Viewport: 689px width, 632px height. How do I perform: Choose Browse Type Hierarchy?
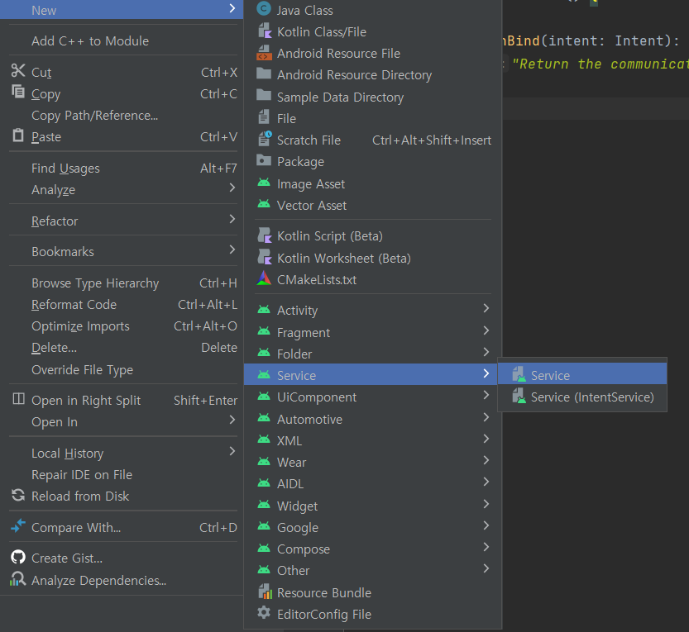pos(122,283)
